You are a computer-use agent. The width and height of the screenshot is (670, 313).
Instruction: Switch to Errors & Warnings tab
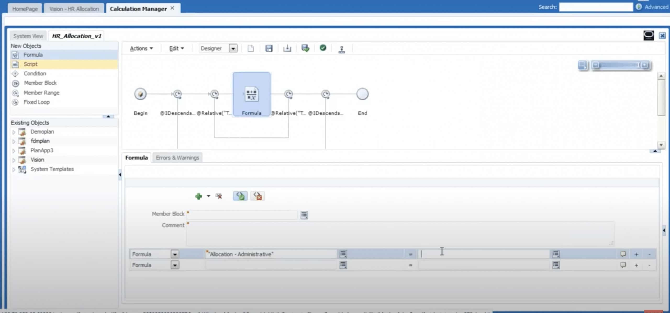click(177, 158)
